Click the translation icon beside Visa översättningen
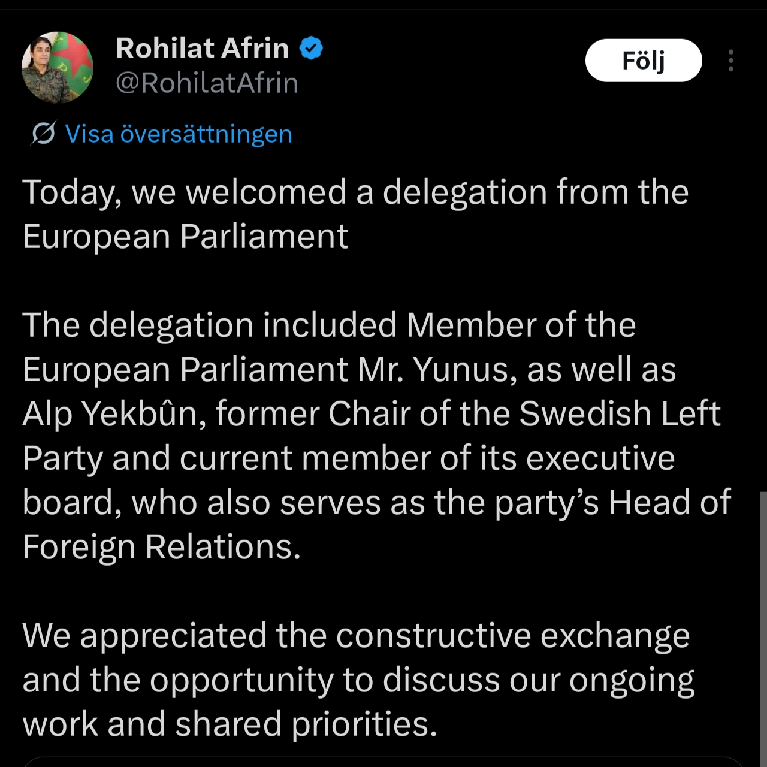 (43, 134)
